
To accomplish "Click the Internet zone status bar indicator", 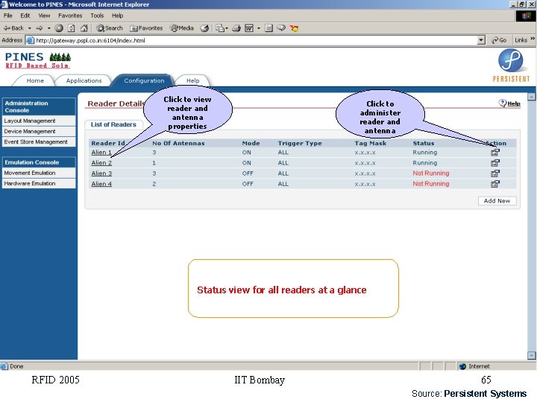I will click(x=474, y=366).
